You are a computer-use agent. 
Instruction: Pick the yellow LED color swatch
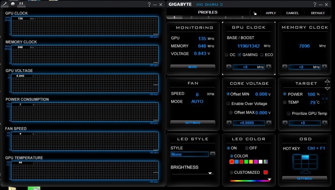click(x=251, y=162)
